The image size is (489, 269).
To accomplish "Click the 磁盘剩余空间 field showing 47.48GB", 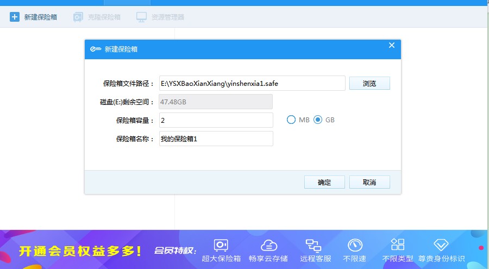I will [216, 102].
